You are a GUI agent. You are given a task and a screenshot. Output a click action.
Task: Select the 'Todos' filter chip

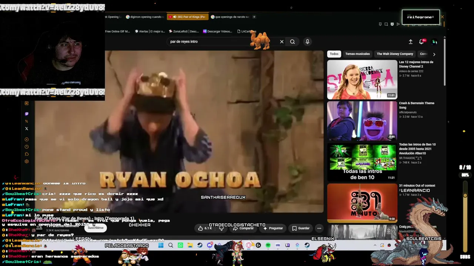[x=334, y=54]
